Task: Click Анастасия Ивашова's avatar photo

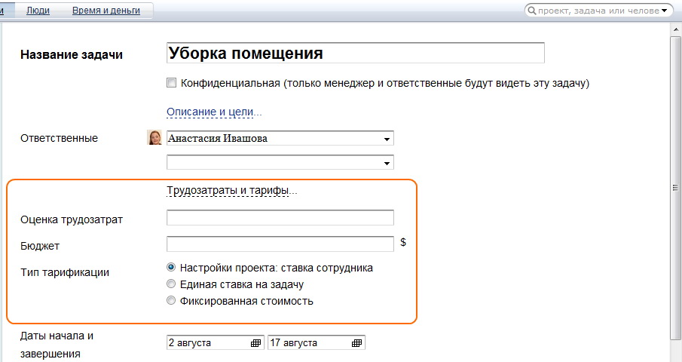Action: [154, 138]
